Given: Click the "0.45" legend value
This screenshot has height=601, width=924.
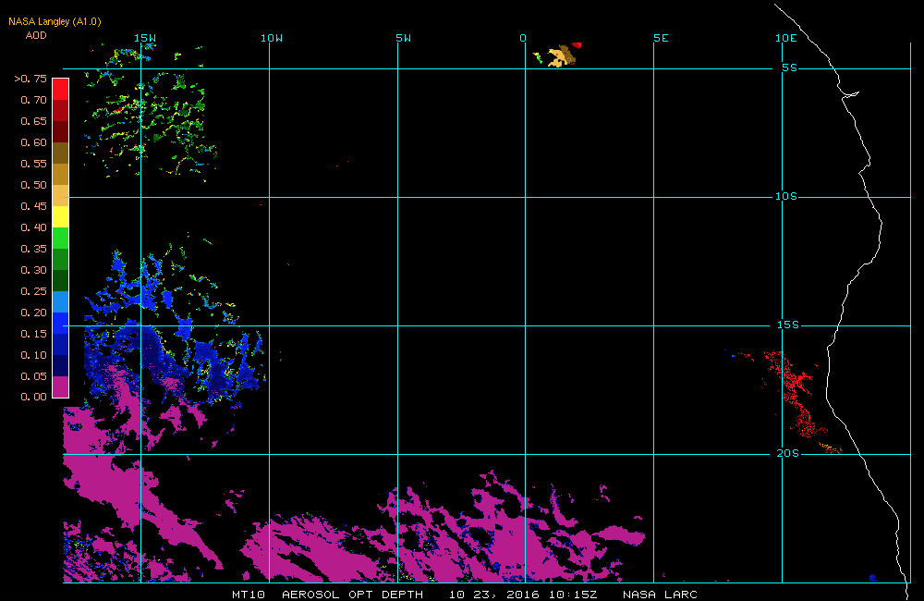Looking at the screenshot, I should 33,206.
